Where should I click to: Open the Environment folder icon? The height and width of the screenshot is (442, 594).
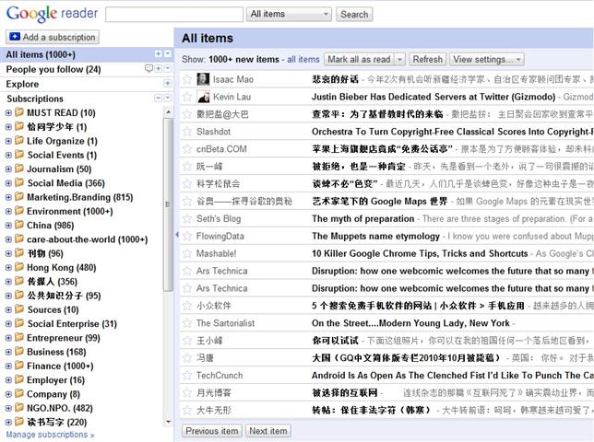click(19, 211)
